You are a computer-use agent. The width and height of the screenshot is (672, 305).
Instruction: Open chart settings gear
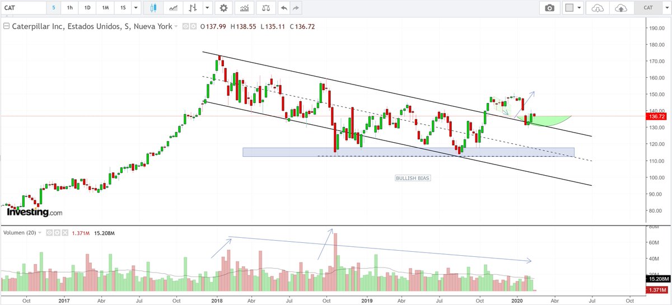(224, 8)
